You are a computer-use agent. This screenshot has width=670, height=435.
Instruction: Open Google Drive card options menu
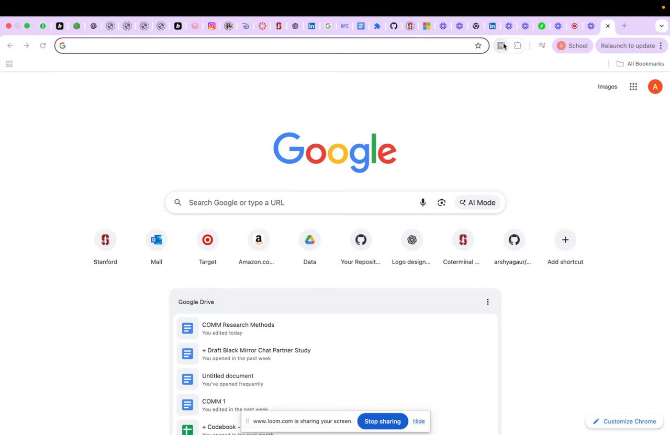pos(487,302)
